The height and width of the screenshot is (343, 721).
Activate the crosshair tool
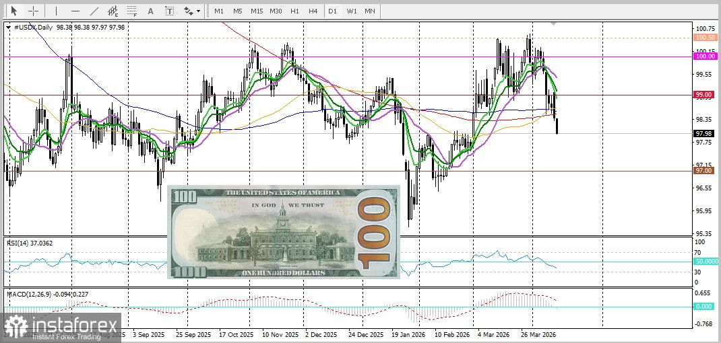(33, 11)
